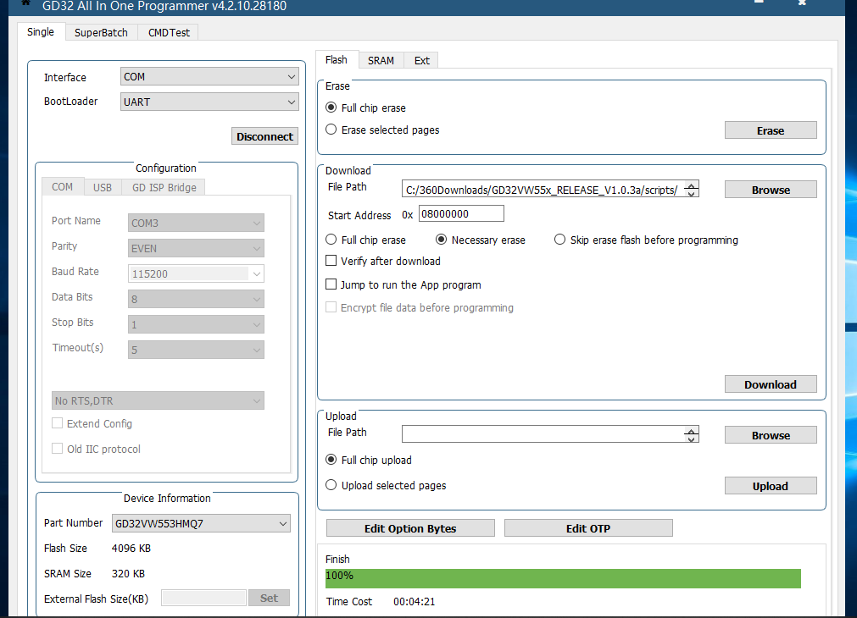Select Erase selected pages option
This screenshot has width=857, height=618.
pyautogui.click(x=331, y=130)
